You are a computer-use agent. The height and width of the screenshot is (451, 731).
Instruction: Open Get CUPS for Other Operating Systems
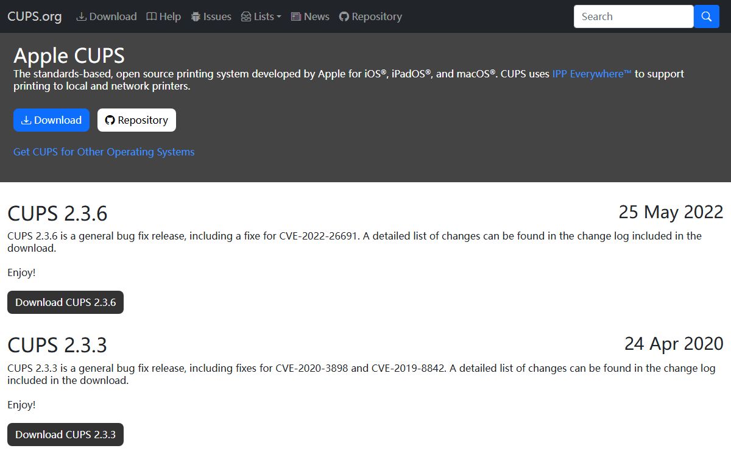104,152
